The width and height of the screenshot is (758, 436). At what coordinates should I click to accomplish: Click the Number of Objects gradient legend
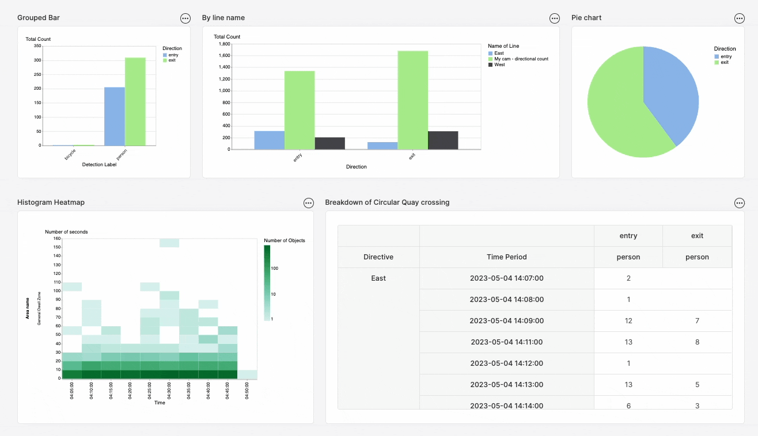[267, 282]
